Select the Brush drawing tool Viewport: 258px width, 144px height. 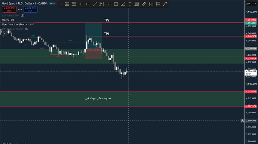pyautogui.click(x=165, y=4)
